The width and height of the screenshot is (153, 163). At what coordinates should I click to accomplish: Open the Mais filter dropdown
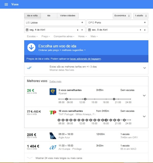tap(94, 36)
